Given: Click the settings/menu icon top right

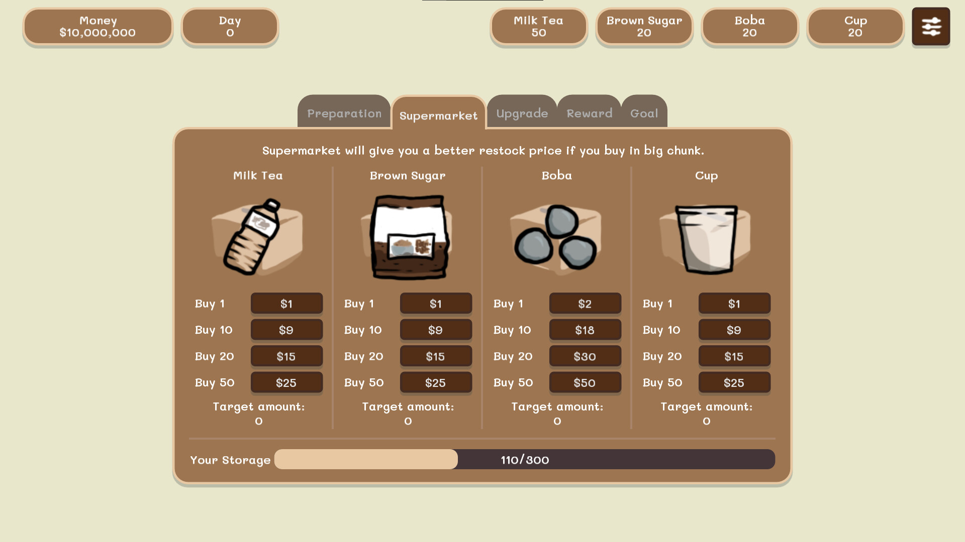Looking at the screenshot, I should (x=931, y=26).
